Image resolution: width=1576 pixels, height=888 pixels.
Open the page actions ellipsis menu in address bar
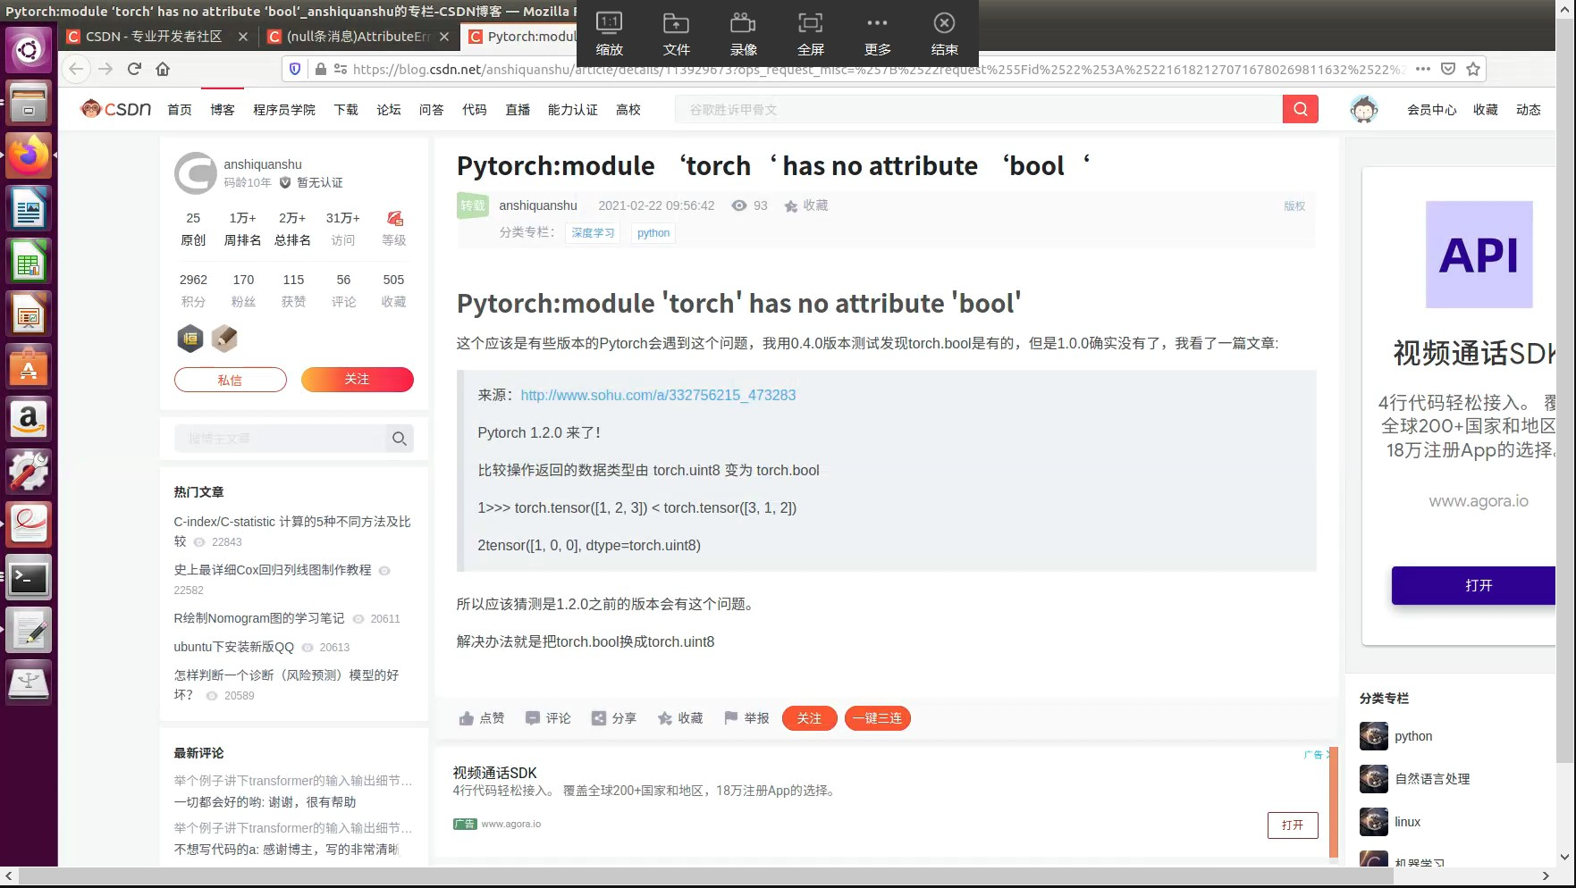coord(1423,69)
